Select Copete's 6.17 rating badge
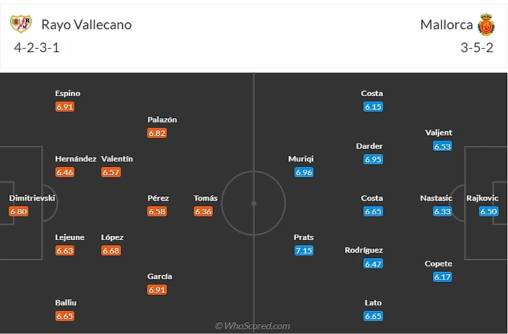Screen dimensions: 508x334 (443, 277)
